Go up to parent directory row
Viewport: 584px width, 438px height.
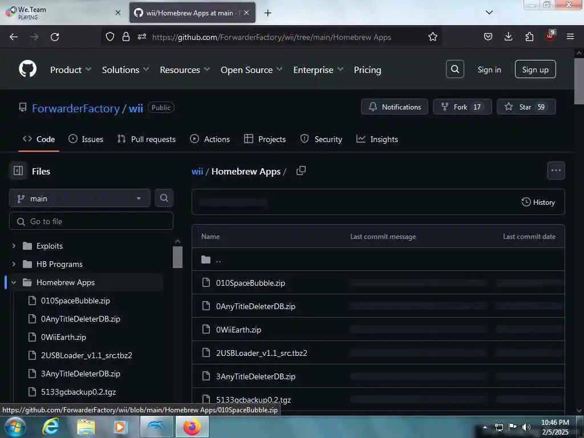(378, 259)
